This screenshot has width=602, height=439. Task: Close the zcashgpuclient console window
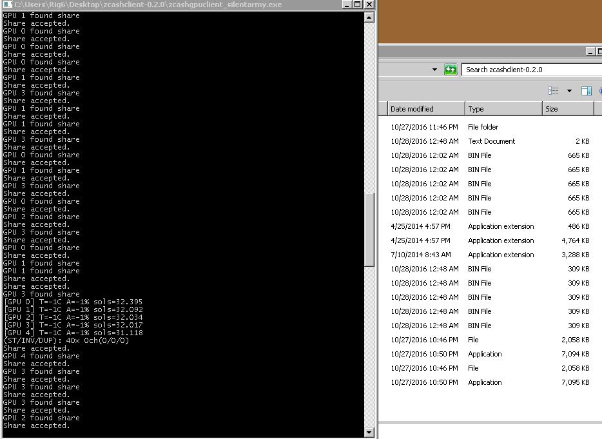pyautogui.click(x=369, y=5)
